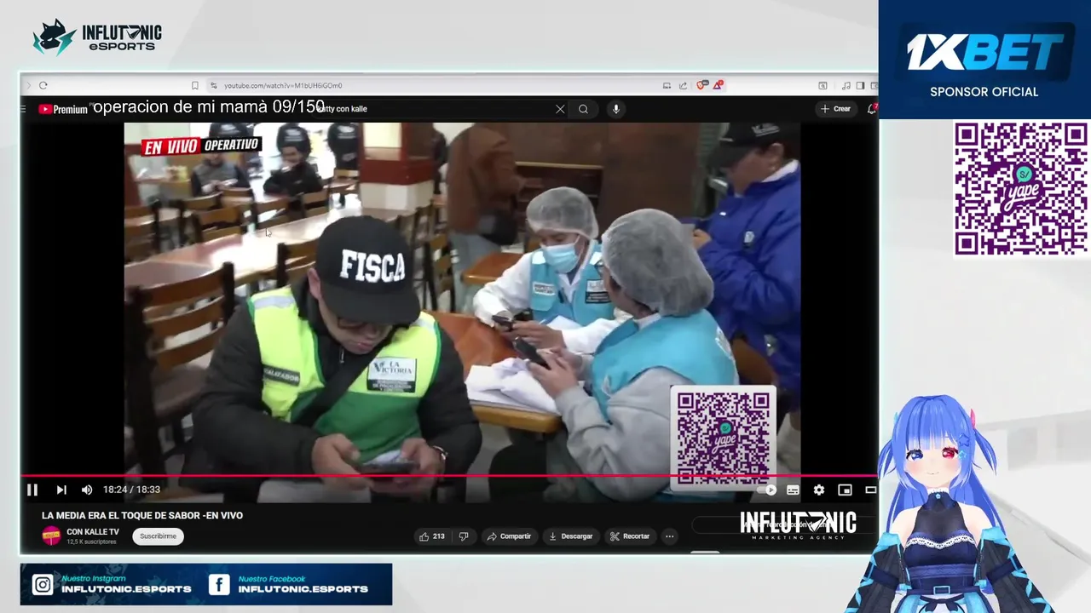The height and width of the screenshot is (613, 1091).
Task: Skip to the next video
Action: [61, 490]
